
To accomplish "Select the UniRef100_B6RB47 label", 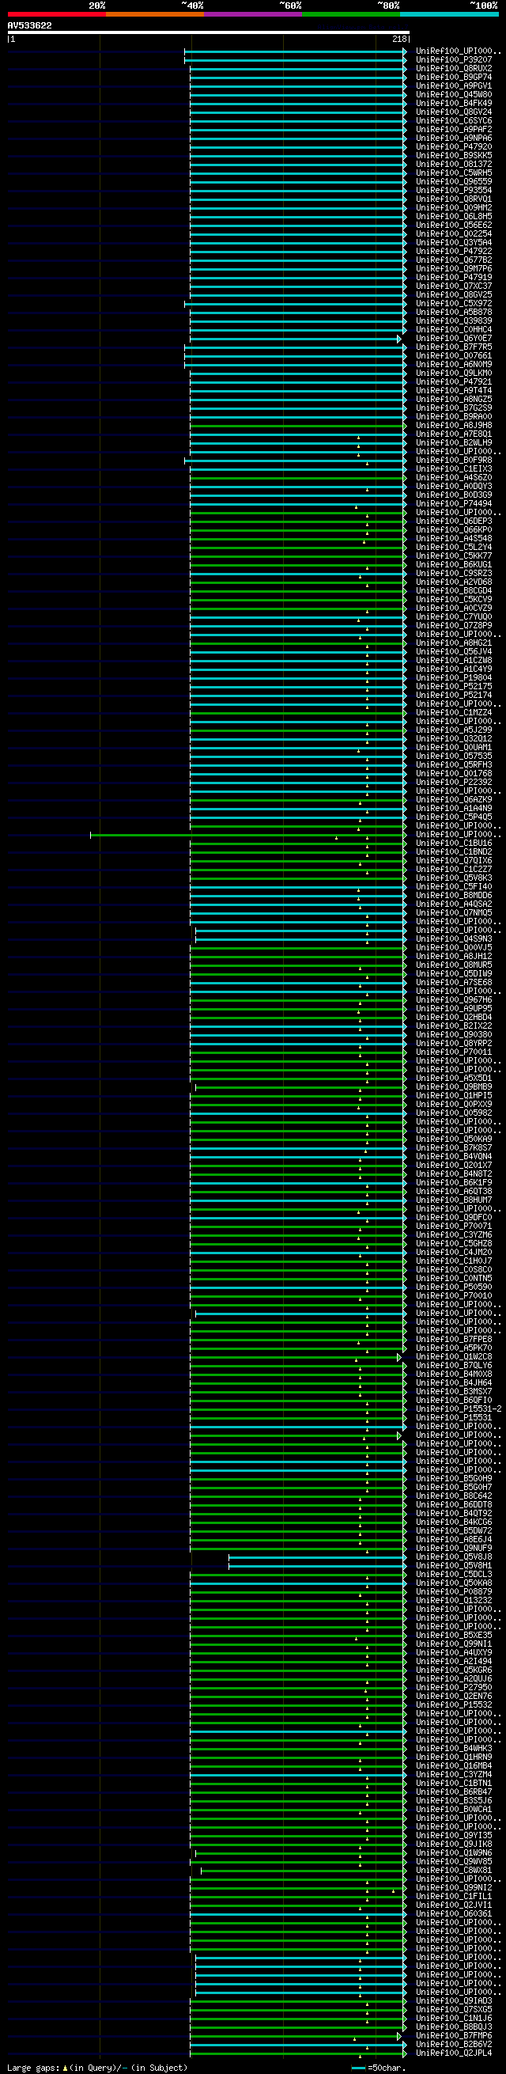I will pos(454,1792).
